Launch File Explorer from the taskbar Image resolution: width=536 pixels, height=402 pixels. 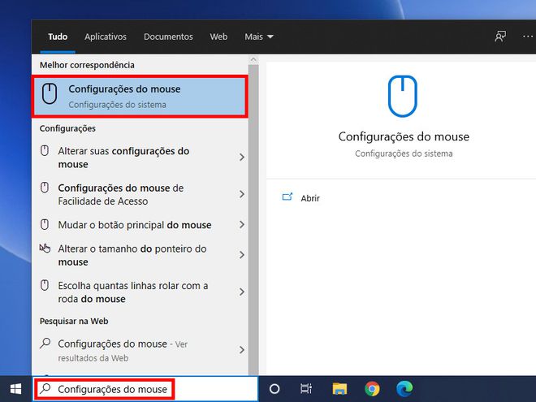tap(339, 389)
